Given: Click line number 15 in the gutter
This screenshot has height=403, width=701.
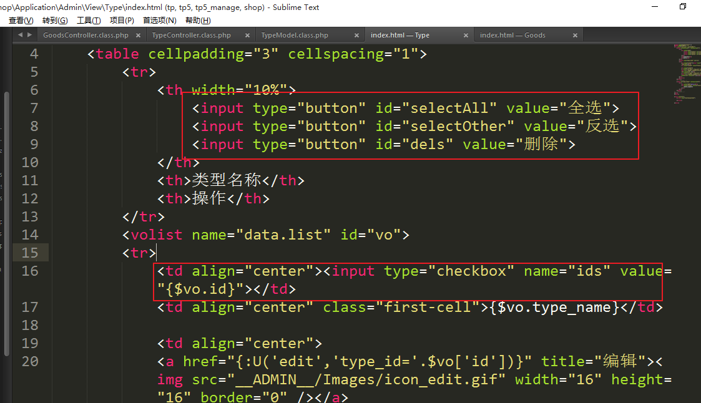Looking at the screenshot, I should (x=30, y=253).
